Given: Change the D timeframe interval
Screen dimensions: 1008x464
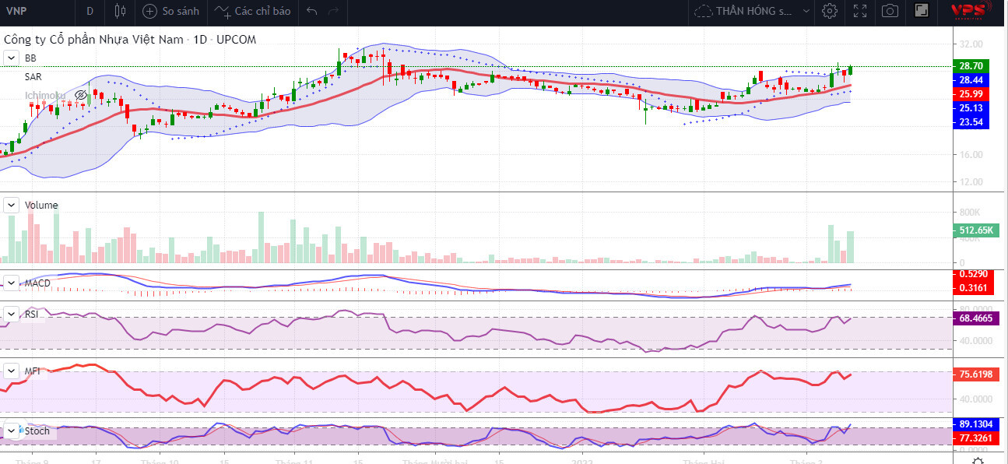Looking at the screenshot, I should click(90, 11).
